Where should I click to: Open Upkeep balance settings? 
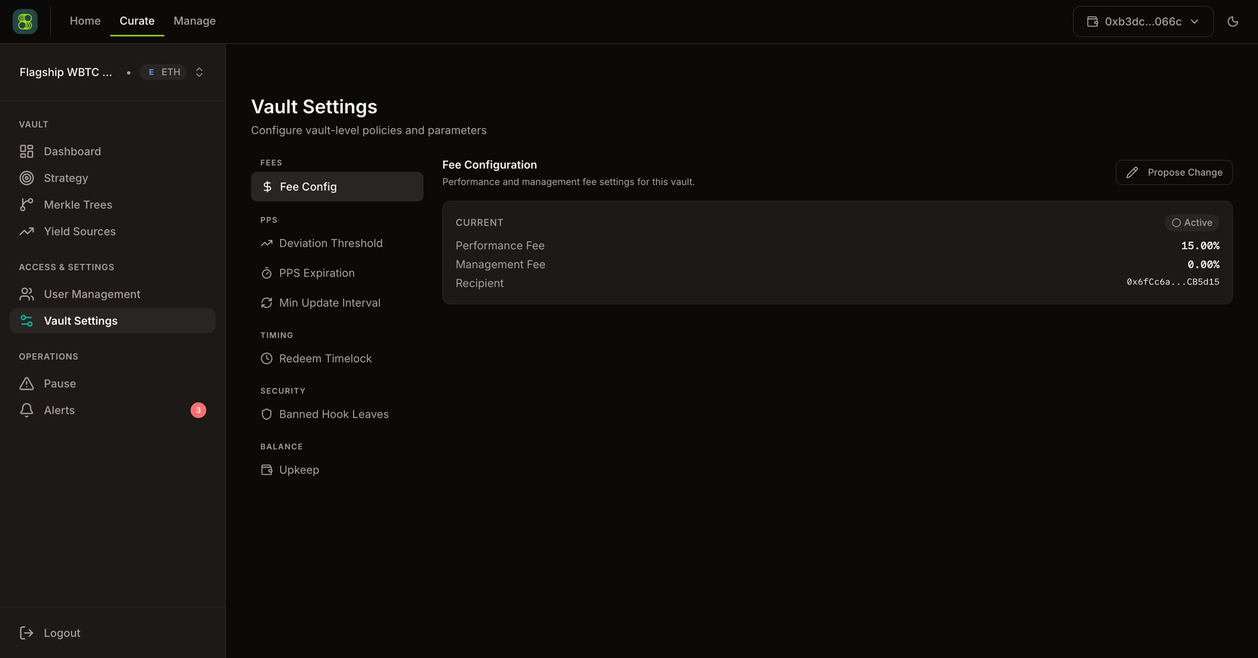click(x=337, y=470)
